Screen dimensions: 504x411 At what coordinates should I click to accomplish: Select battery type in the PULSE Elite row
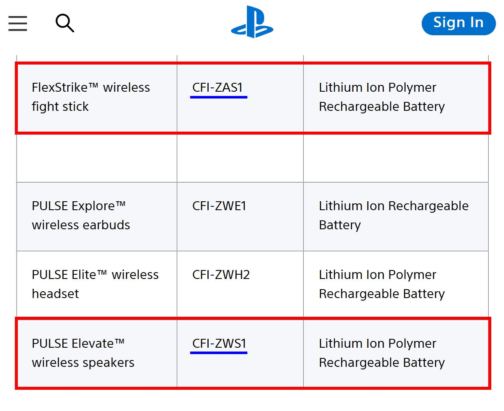pos(382,284)
